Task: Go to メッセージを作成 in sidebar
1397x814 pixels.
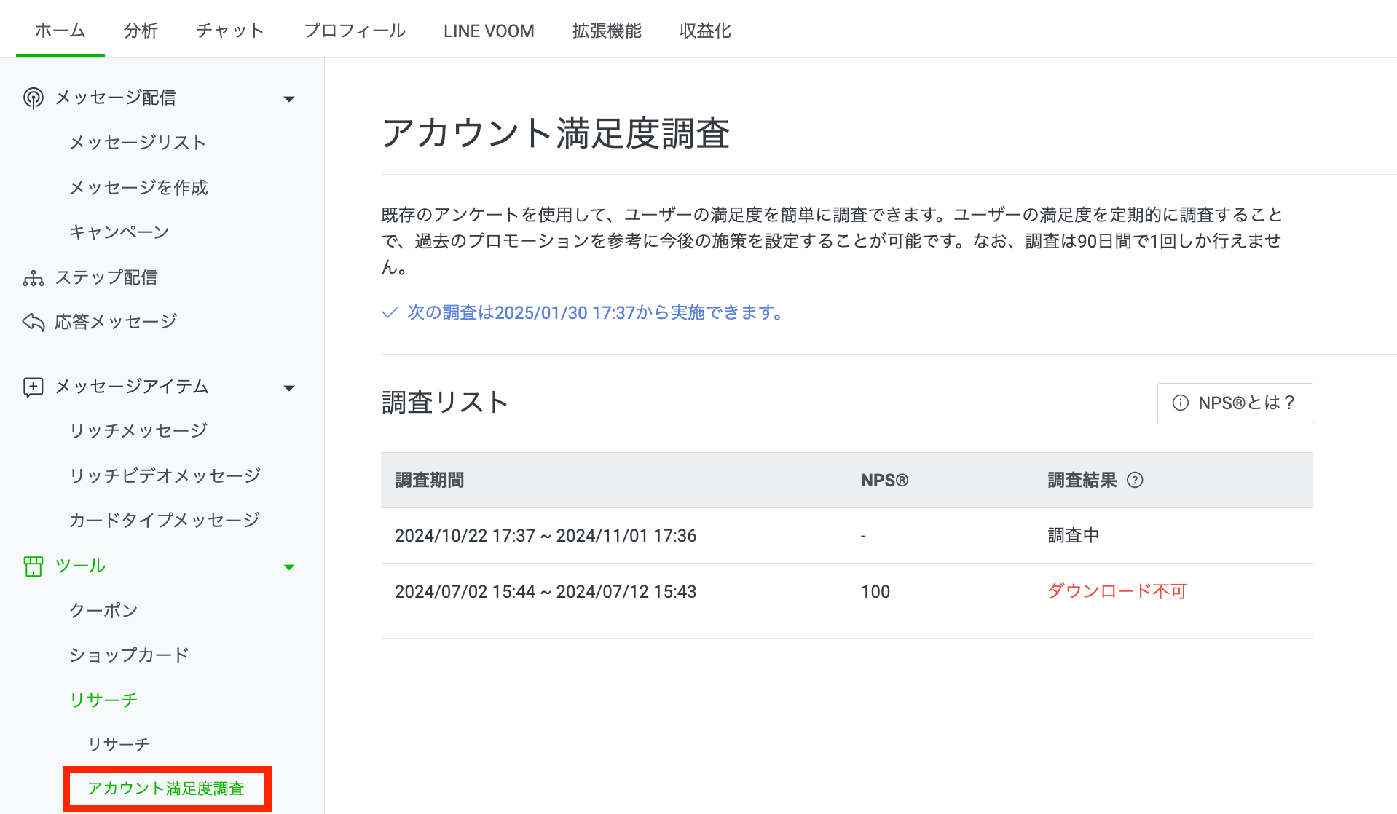Action: pyautogui.click(x=138, y=188)
